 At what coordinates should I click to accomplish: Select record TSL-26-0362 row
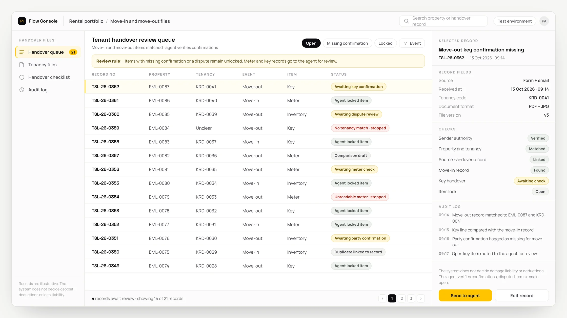coord(258,87)
